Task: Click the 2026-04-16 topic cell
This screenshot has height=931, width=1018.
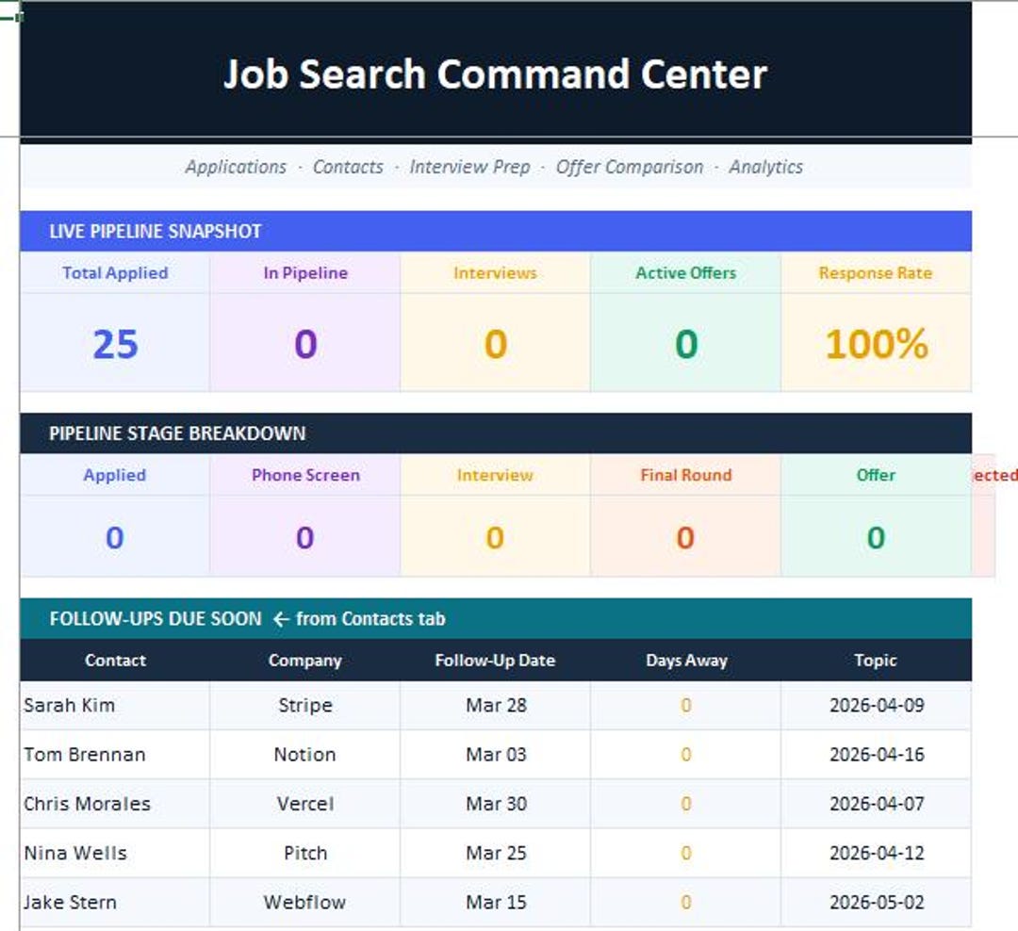Action: [x=876, y=755]
